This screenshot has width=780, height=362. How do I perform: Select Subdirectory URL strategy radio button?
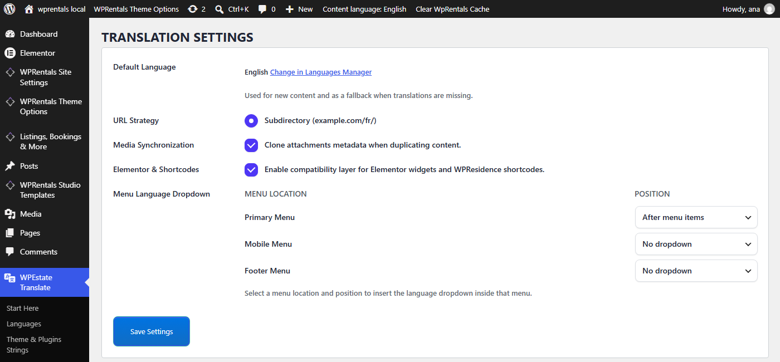(251, 120)
